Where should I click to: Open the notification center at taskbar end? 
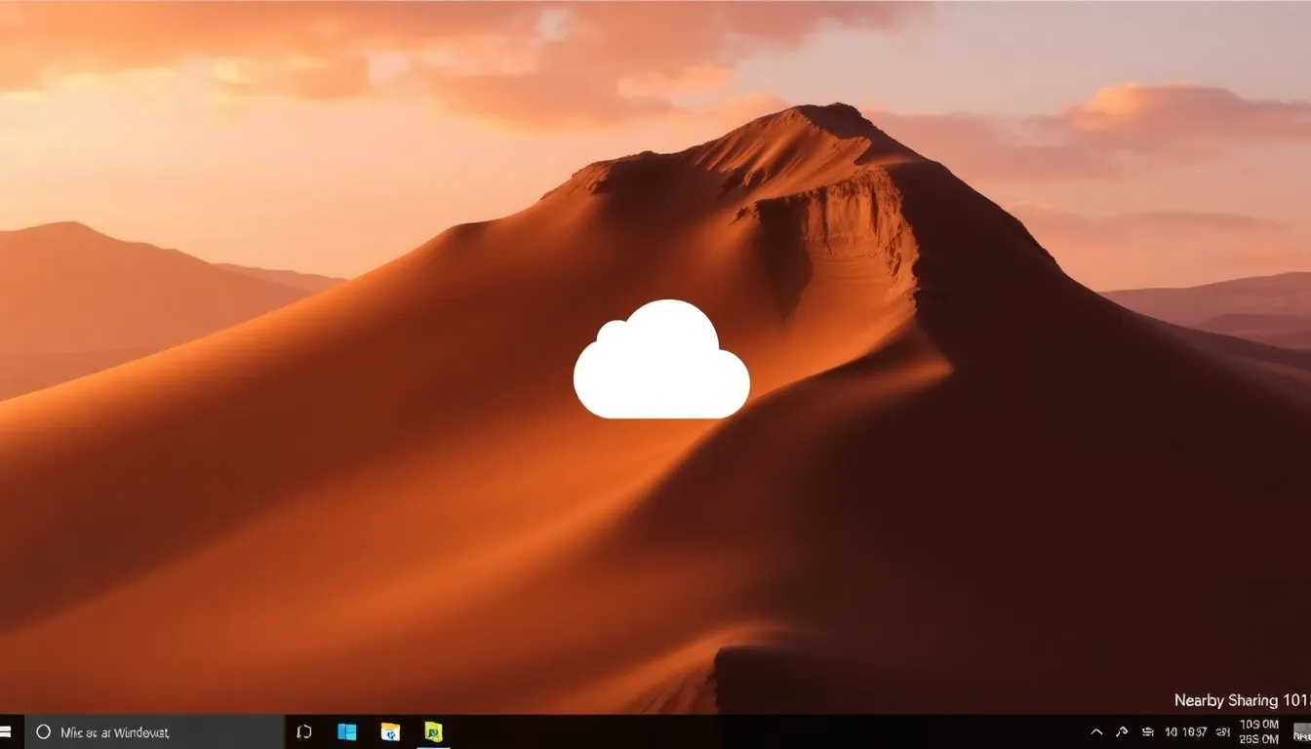tap(1301, 731)
